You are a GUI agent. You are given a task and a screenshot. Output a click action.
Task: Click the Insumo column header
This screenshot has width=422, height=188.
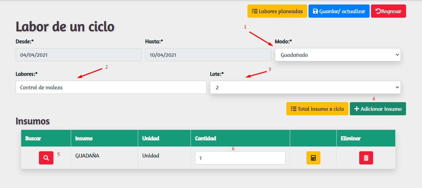pos(84,138)
